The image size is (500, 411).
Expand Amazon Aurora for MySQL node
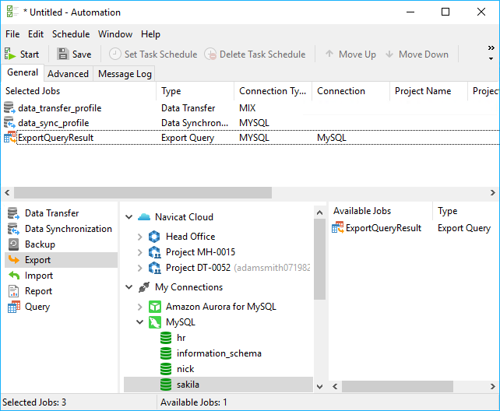139,307
